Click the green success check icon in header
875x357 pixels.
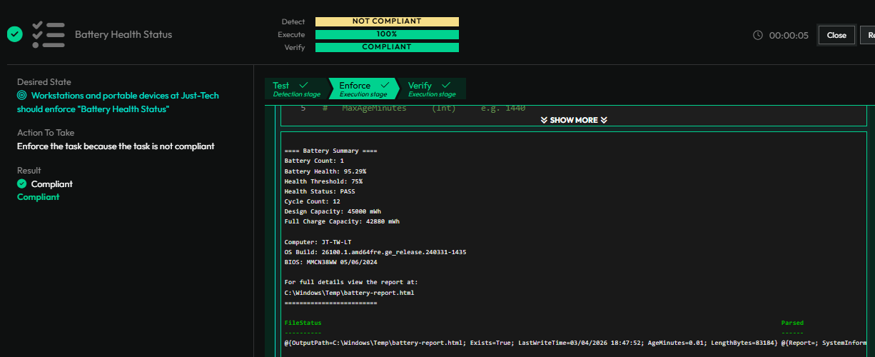[x=14, y=34]
